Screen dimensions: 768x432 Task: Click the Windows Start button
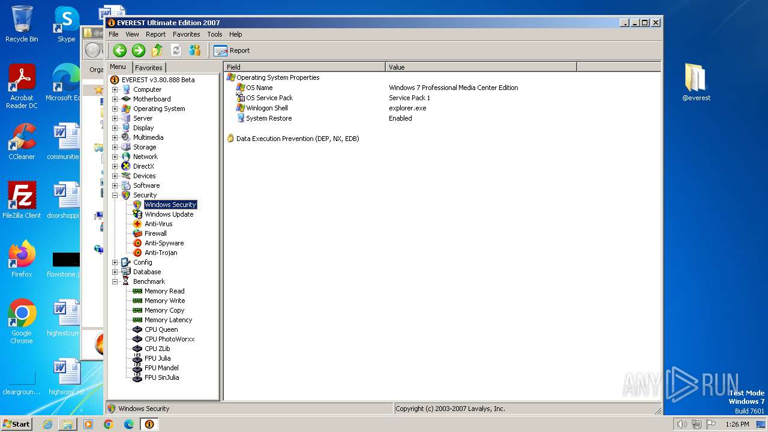[x=17, y=424]
